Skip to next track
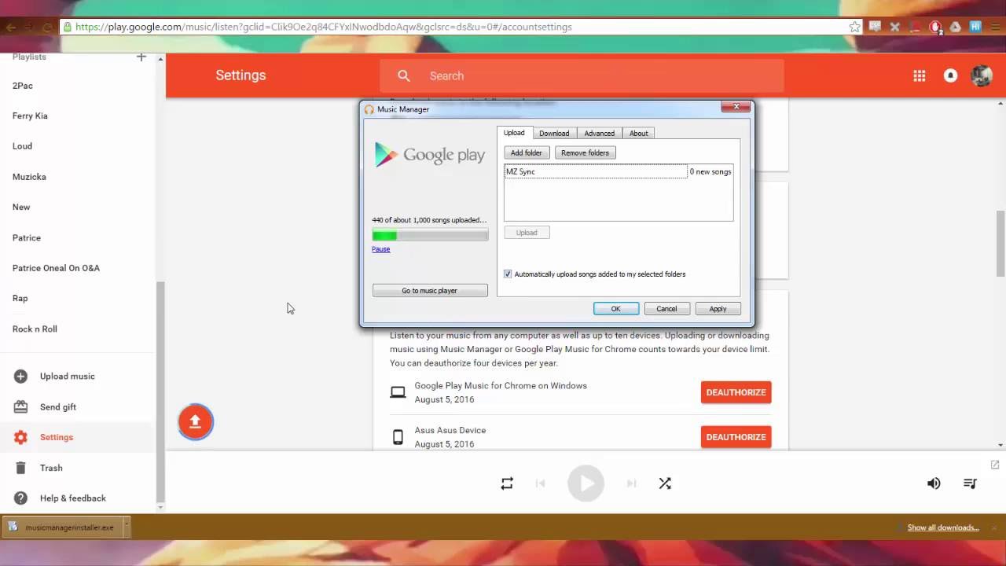 (x=631, y=483)
